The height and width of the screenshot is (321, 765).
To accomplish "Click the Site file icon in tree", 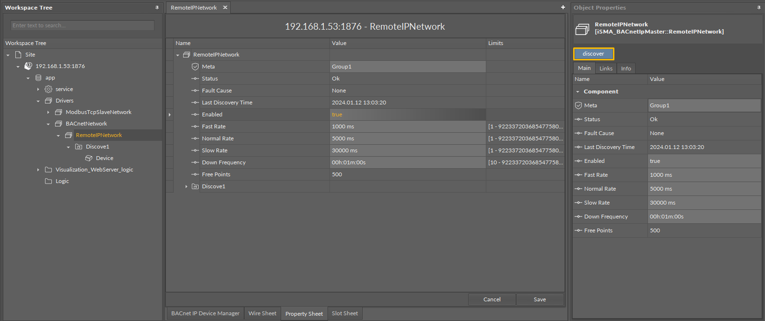I will click(x=18, y=55).
